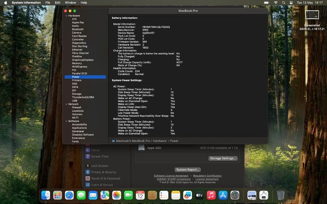The height and width of the screenshot is (204, 327).
Task: Open the Window menu
Action: [x=70, y=3]
